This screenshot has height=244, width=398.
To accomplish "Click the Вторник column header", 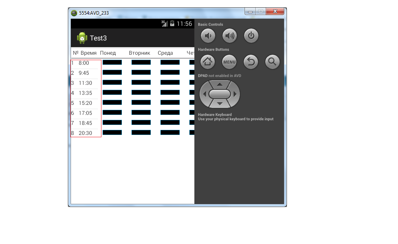I will pyautogui.click(x=139, y=53).
